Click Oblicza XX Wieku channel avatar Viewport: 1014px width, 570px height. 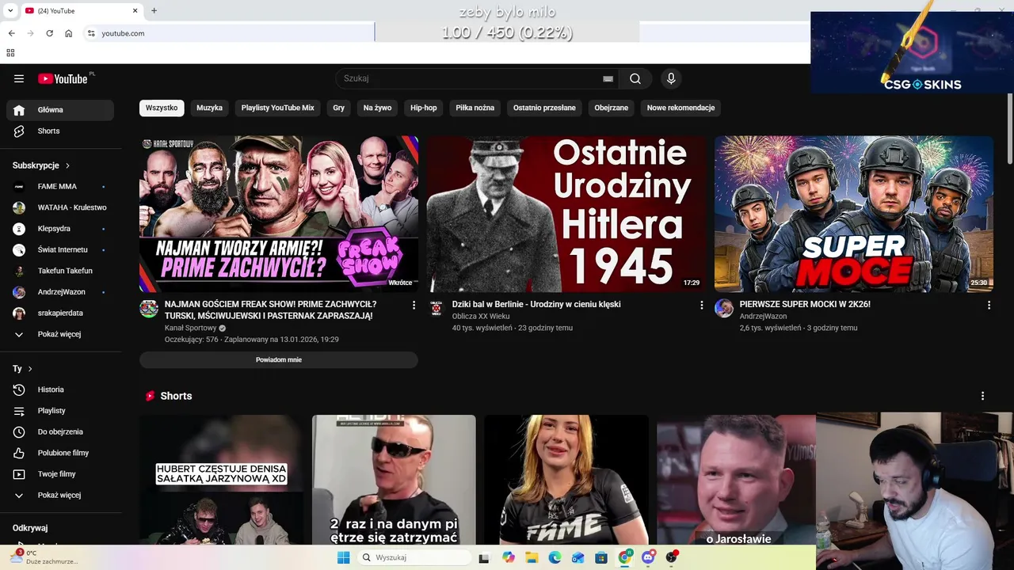point(436,309)
